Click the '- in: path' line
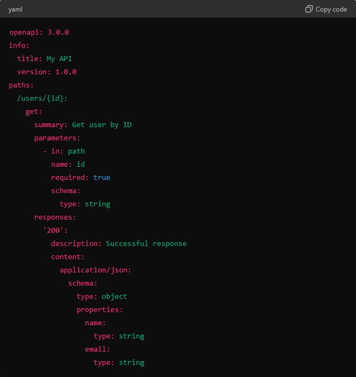 pos(64,151)
